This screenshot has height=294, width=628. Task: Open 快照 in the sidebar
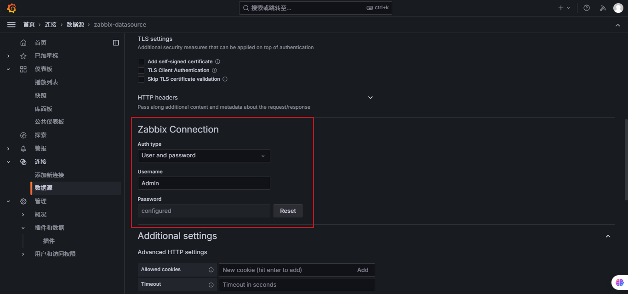(40, 96)
